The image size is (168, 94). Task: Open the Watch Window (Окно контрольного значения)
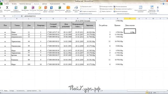click(140, 9)
